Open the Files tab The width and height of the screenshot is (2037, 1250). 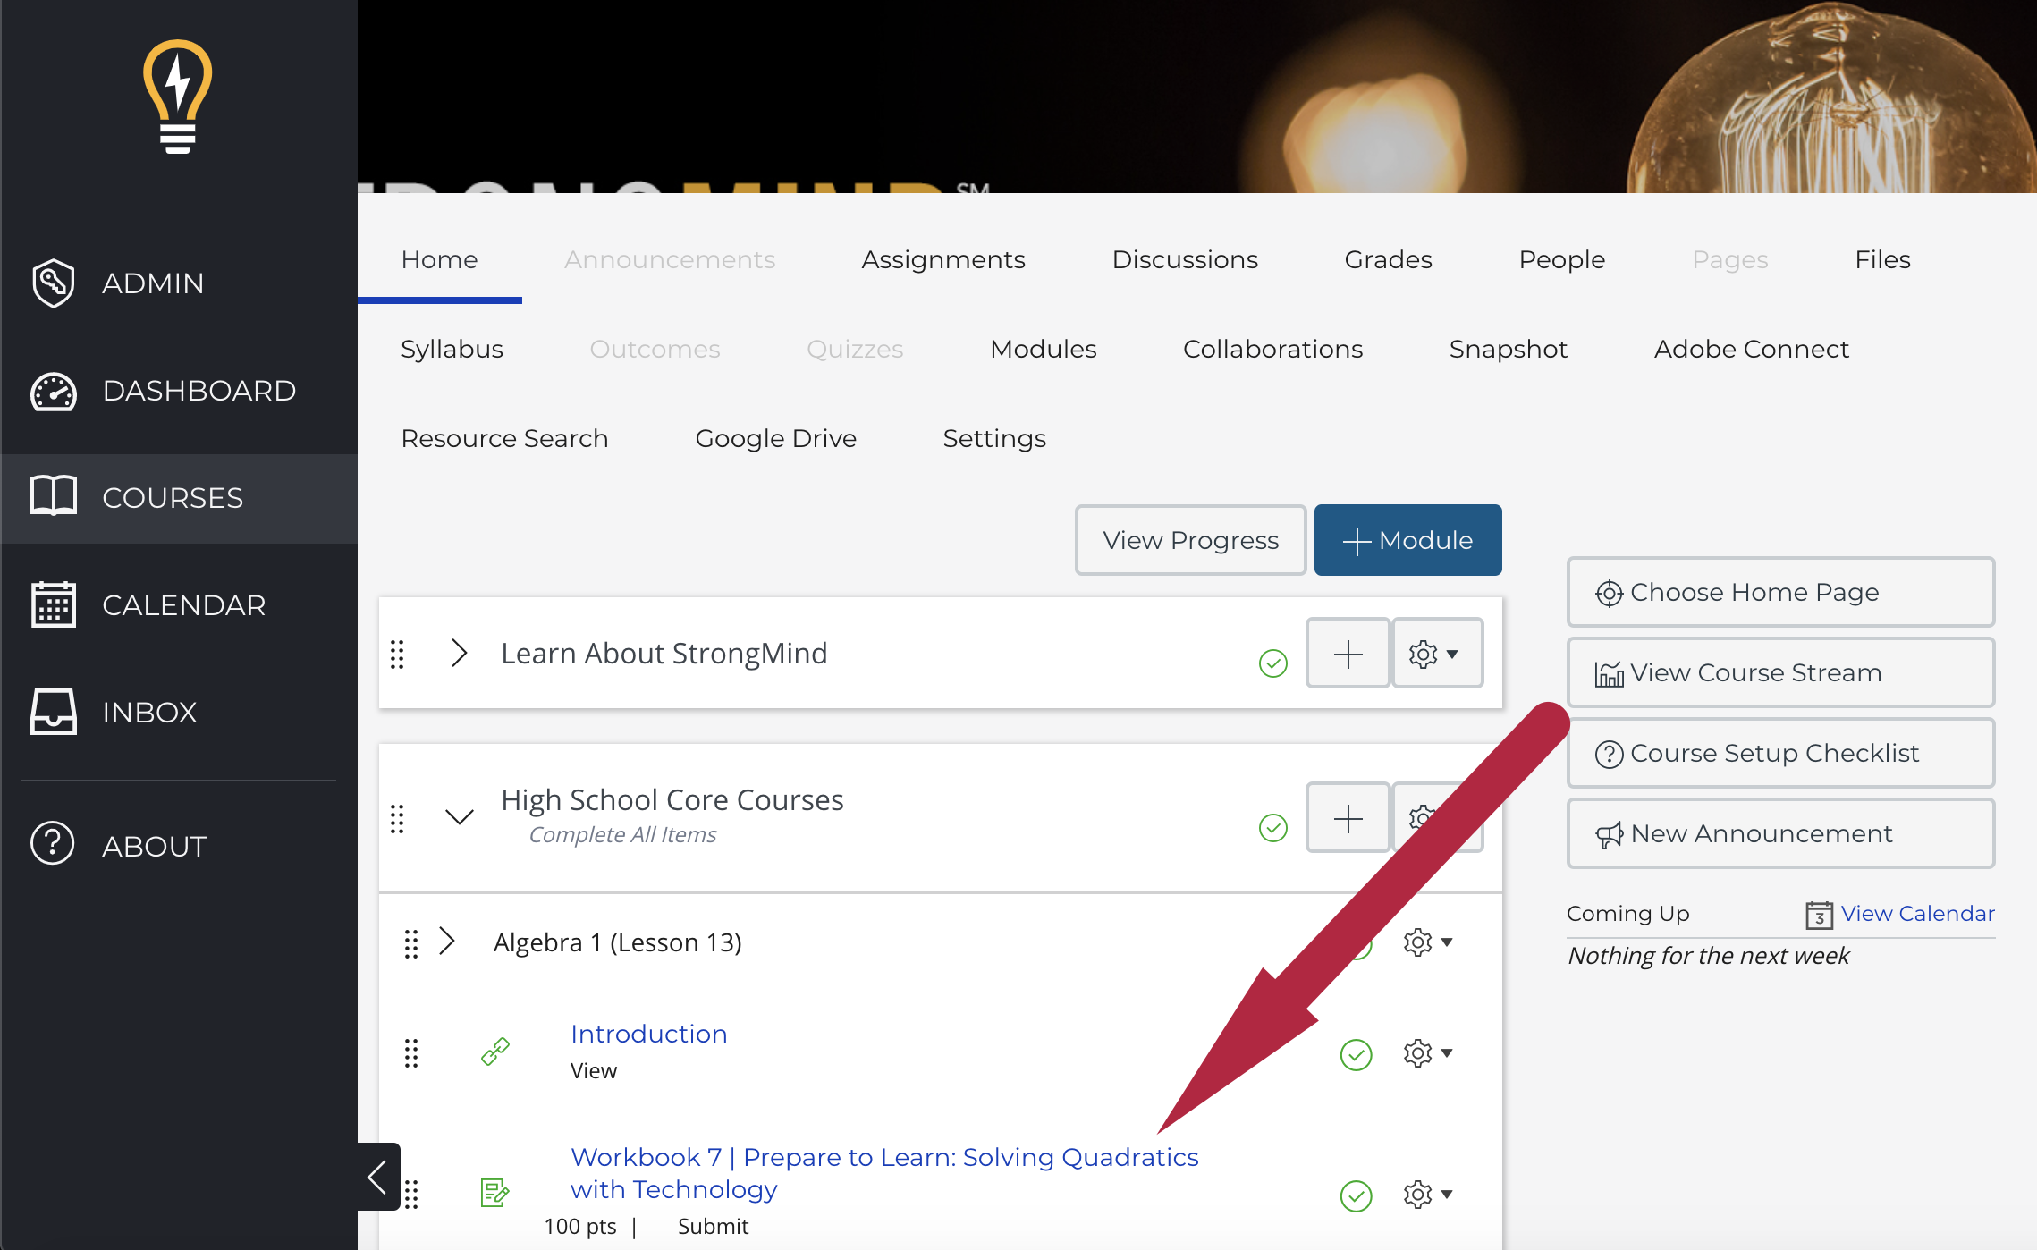point(1882,259)
